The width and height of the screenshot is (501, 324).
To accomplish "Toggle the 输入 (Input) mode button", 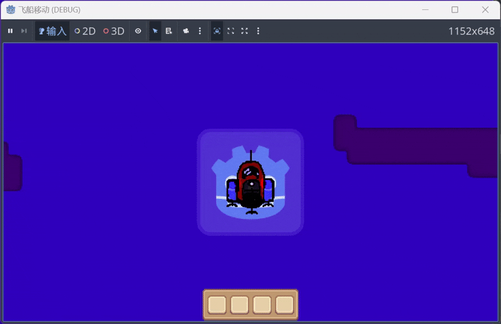I will [x=53, y=31].
